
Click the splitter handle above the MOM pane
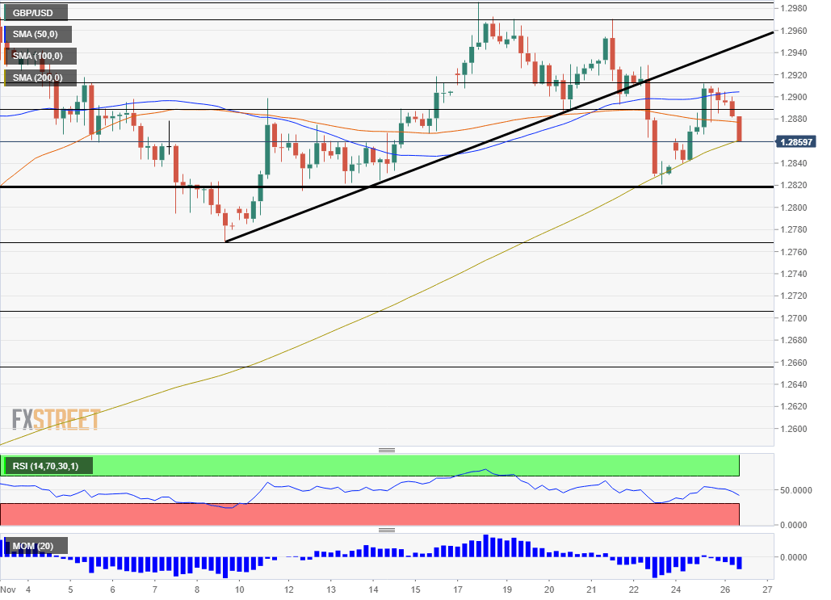(x=387, y=531)
